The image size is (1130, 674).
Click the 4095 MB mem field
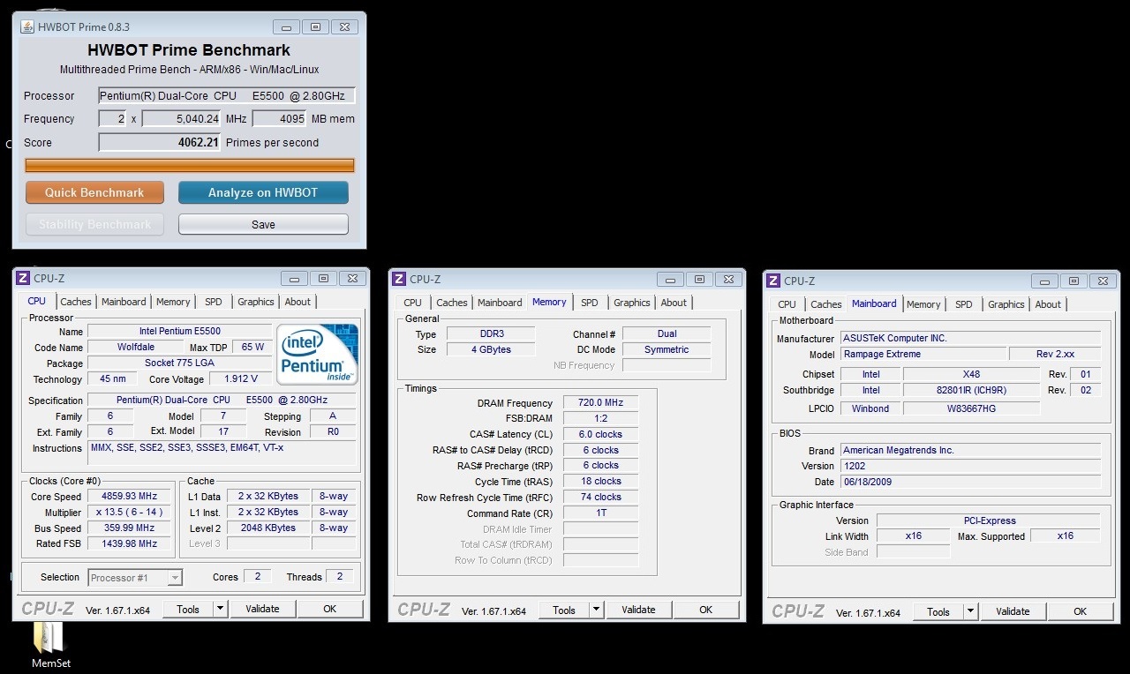pyautogui.click(x=280, y=118)
